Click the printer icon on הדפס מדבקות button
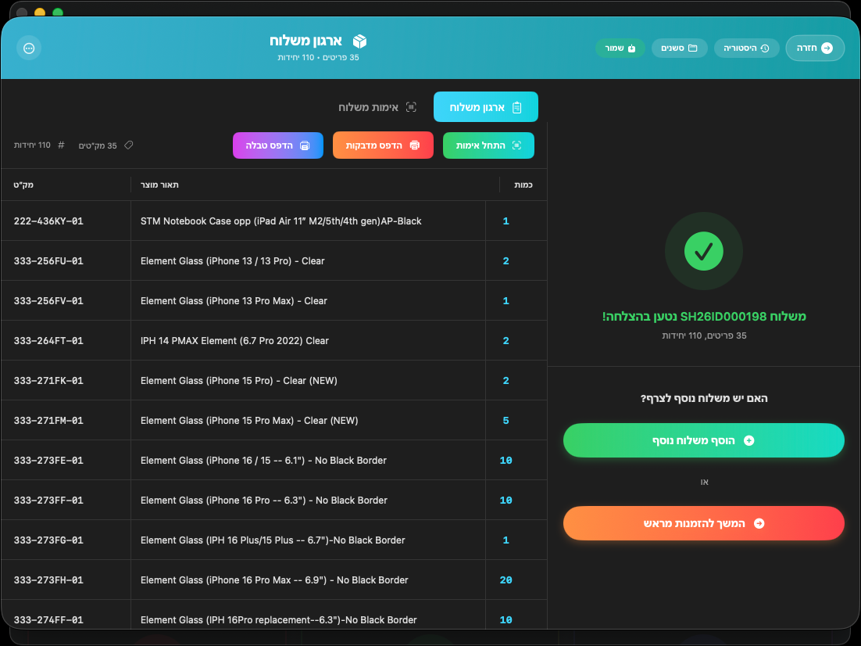The image size is (861, 646). (414, 145)
